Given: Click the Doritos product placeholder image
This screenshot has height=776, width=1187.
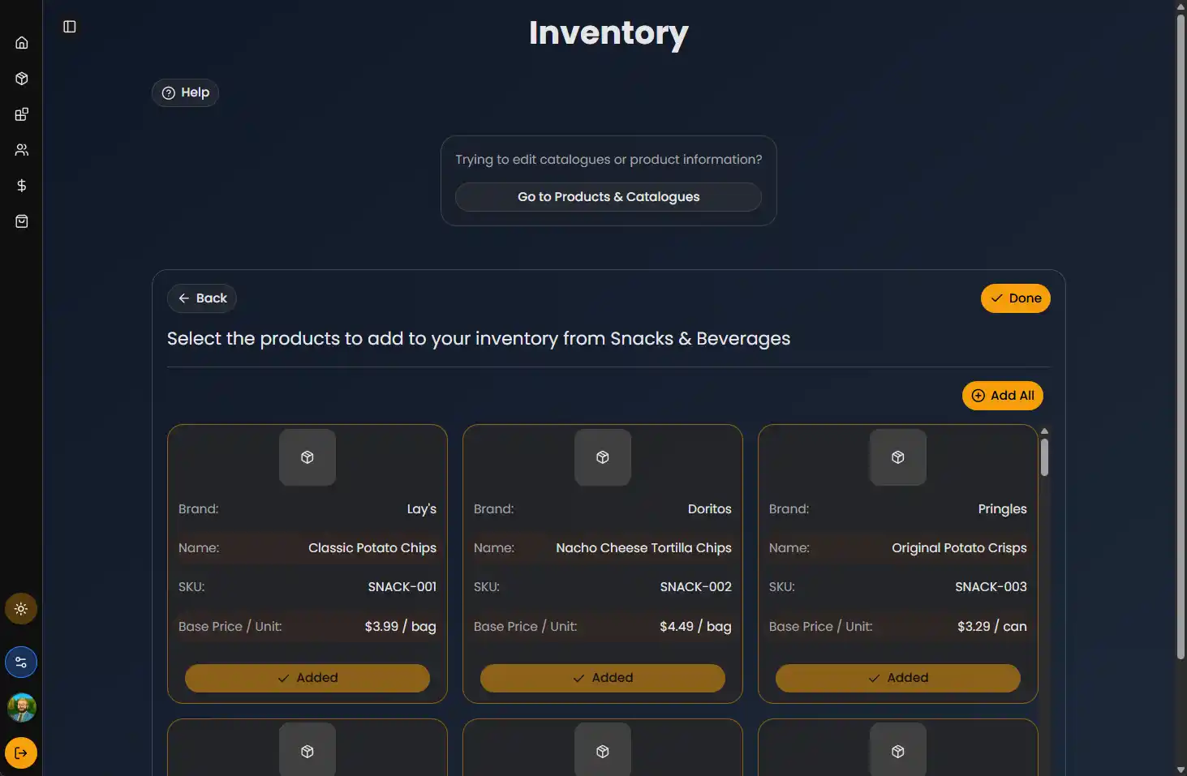Looking at the screenshot, I should [x=603, y=457].
